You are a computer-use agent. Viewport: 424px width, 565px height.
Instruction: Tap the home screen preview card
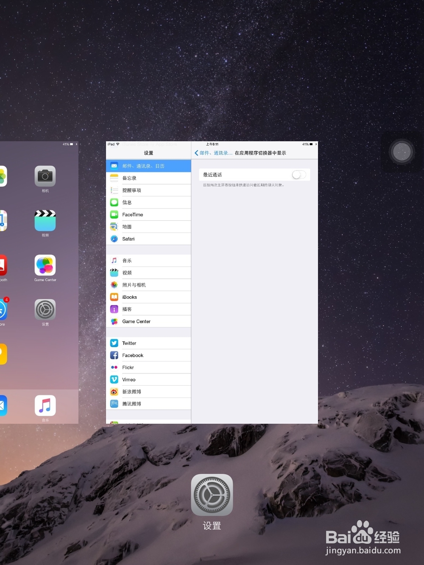39,282
